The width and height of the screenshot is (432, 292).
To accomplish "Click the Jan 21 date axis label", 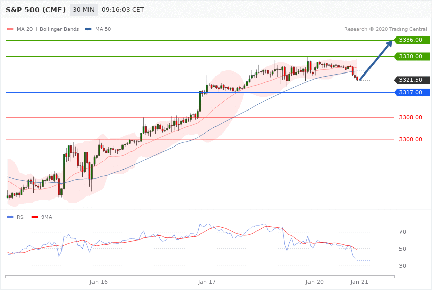I will pyautogui.click(x=359, y=282).
